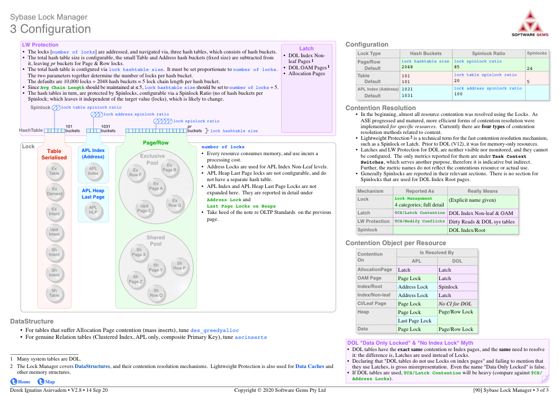559x395 pixels.
Task: Click the Sh Page Y bubble
Action: click(x=156, y=268)
